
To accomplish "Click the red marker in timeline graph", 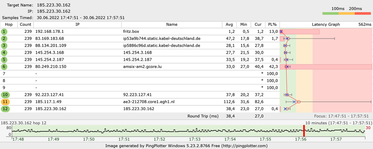I will pyautogui.click(x=304, y=131).
